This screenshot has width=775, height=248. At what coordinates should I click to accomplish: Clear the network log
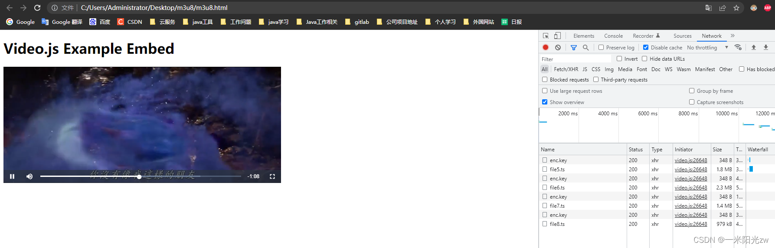click(x=558, y=47)
